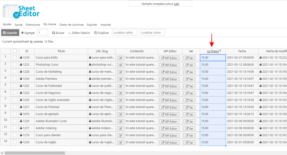Click the Duplicar button
Screen dimensions: 287x155
[x=101, y=33]
